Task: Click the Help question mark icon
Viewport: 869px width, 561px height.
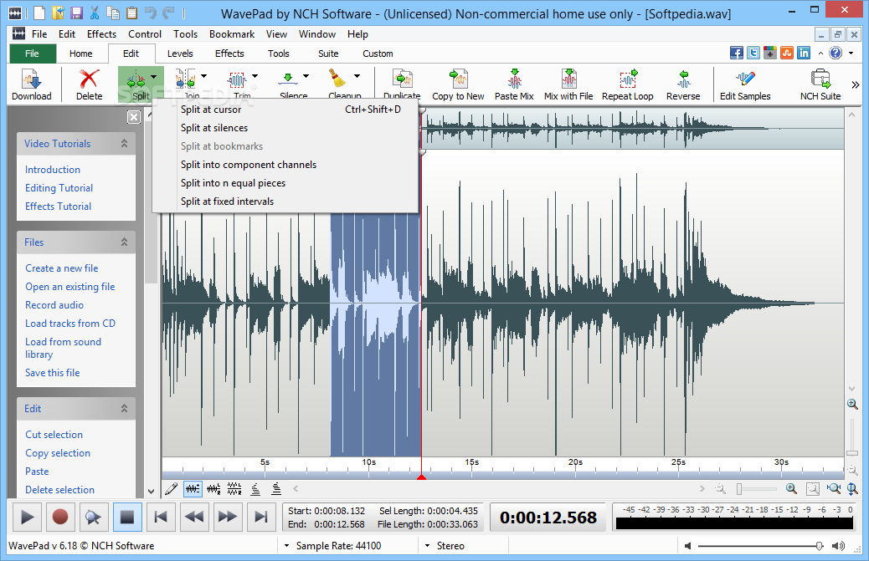Action: pos(836,53)
